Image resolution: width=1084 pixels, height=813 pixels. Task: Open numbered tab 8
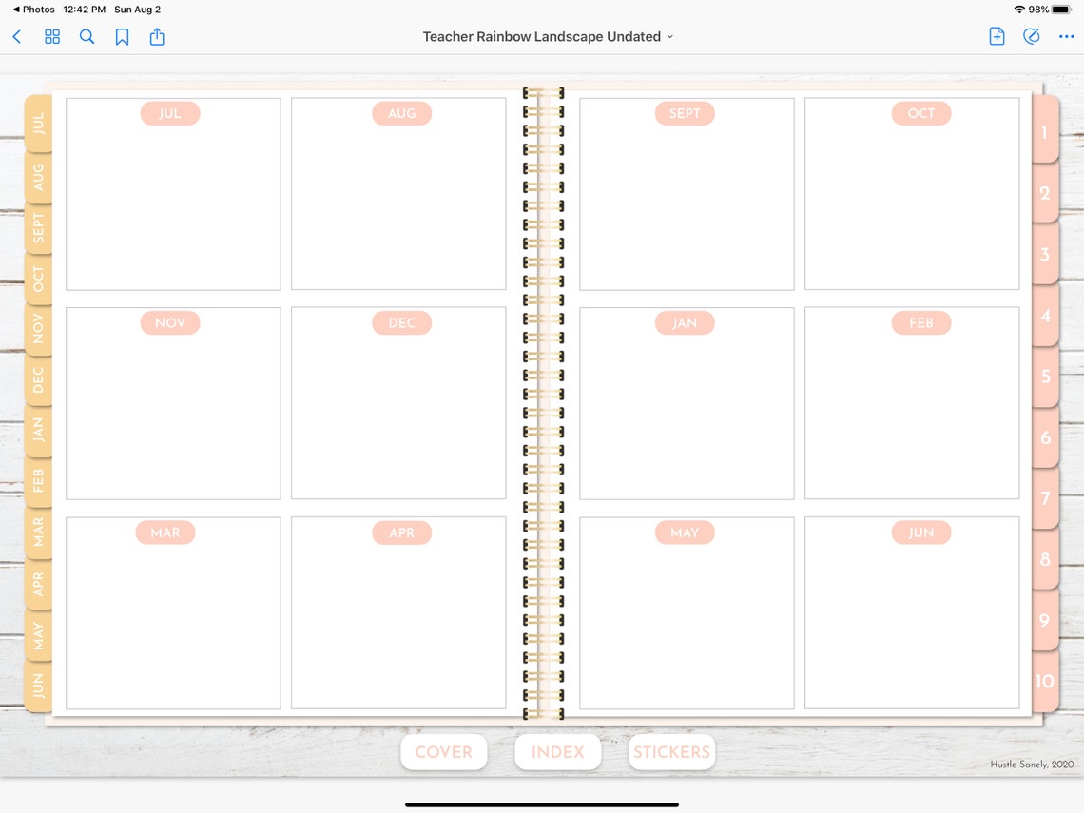coord(1045,558)
